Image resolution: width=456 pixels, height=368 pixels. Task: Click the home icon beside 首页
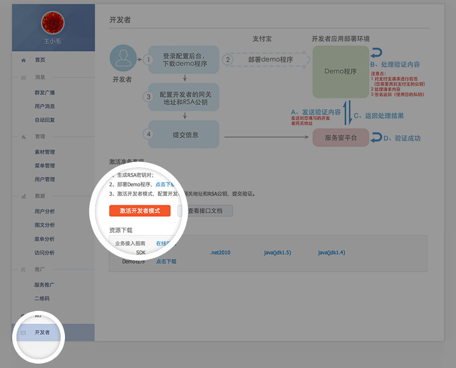click(x=23, y=60)
